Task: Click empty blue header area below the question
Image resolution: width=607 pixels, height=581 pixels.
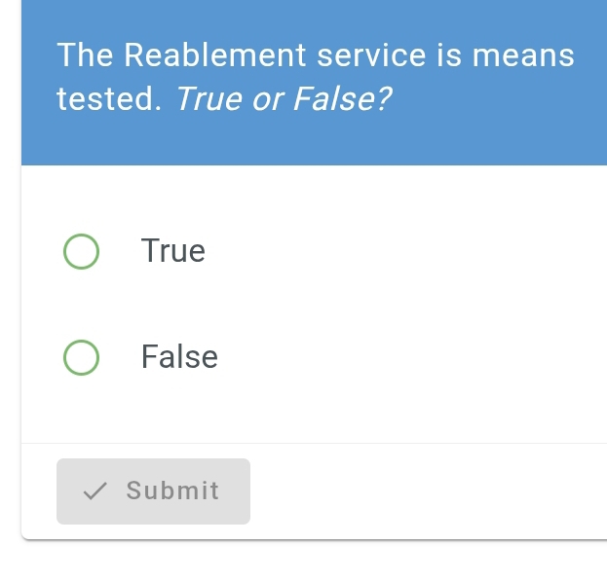Action: coord(312,141)
